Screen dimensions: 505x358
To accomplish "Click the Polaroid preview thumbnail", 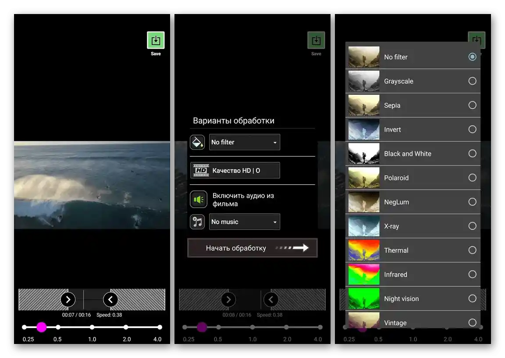I will tap(364, 178).
